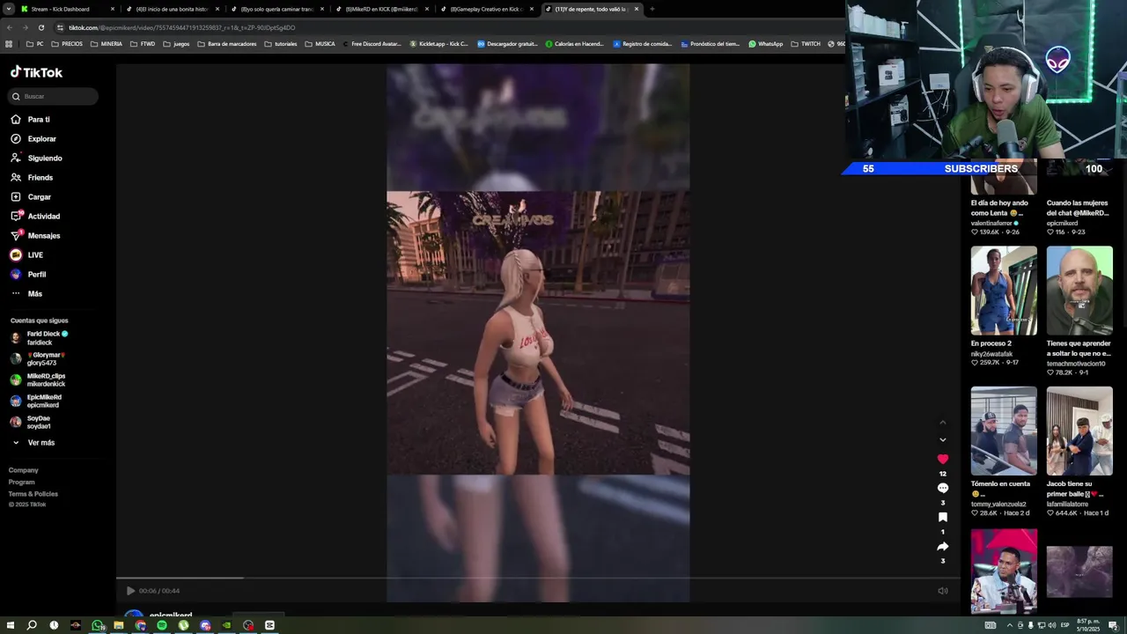Switch to Stream - Kick Dashboard tab

tap(67, 9)
